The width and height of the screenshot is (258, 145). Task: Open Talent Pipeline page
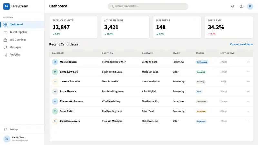pos(22,32)
